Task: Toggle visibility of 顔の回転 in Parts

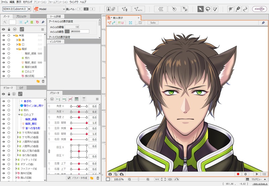Action: pos(4,76)
